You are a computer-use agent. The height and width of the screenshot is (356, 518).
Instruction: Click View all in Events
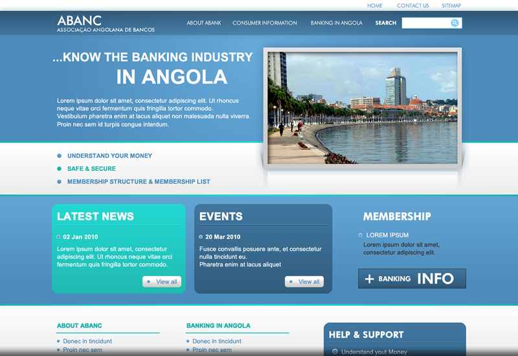point(304,282)
